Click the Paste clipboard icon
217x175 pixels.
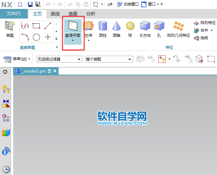click(86, 4)
